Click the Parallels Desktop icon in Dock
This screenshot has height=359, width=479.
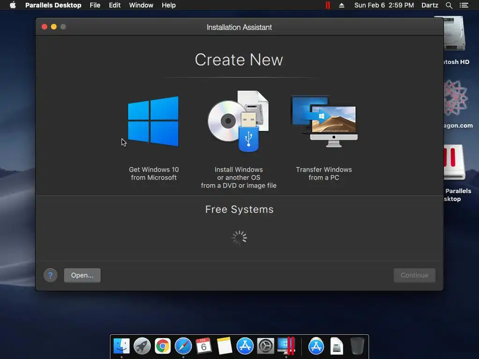[286, 346]
